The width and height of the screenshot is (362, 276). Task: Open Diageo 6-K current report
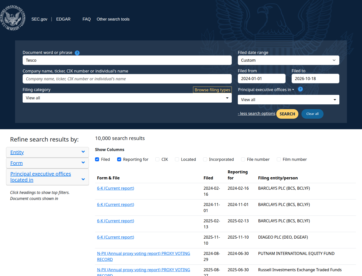coord(116,237)
